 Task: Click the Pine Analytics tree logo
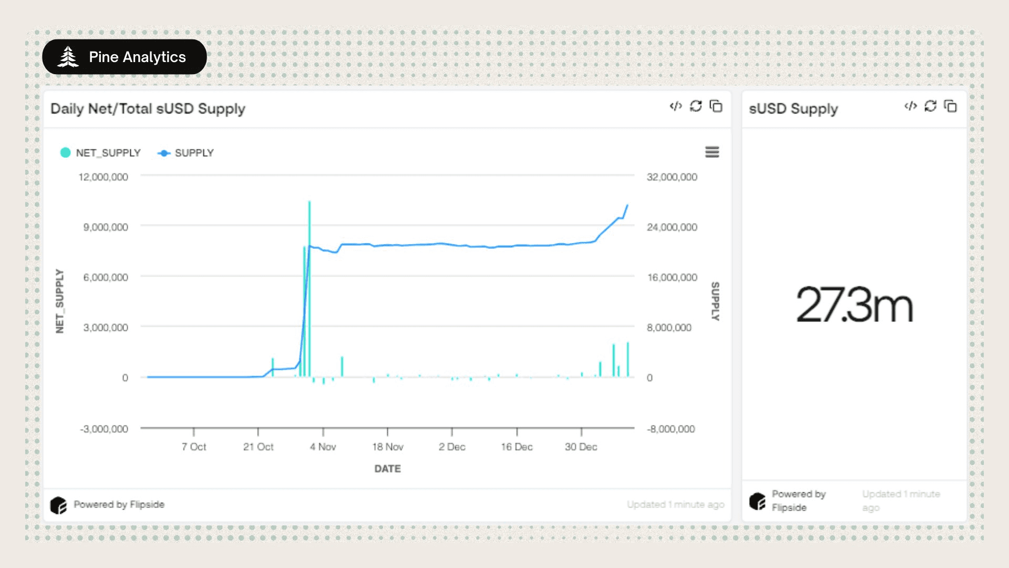[x=68, y=57]
